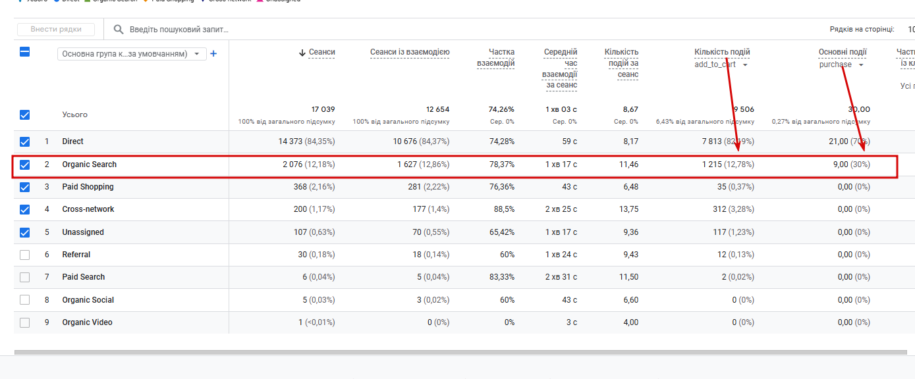Click Paid Search average time 2 хв 31 с
The width and height of the screenshot is (915, 379).
[x=561, y=277]
